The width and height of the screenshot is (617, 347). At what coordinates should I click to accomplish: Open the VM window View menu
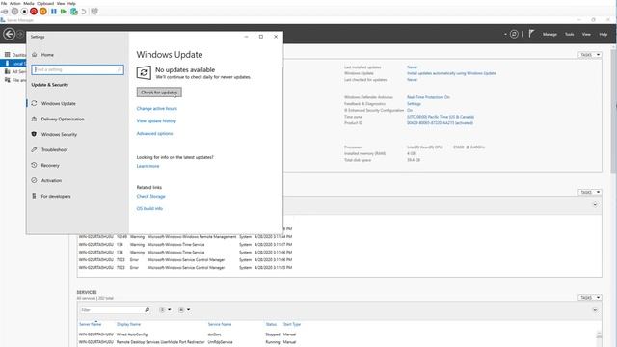[61, 3]
